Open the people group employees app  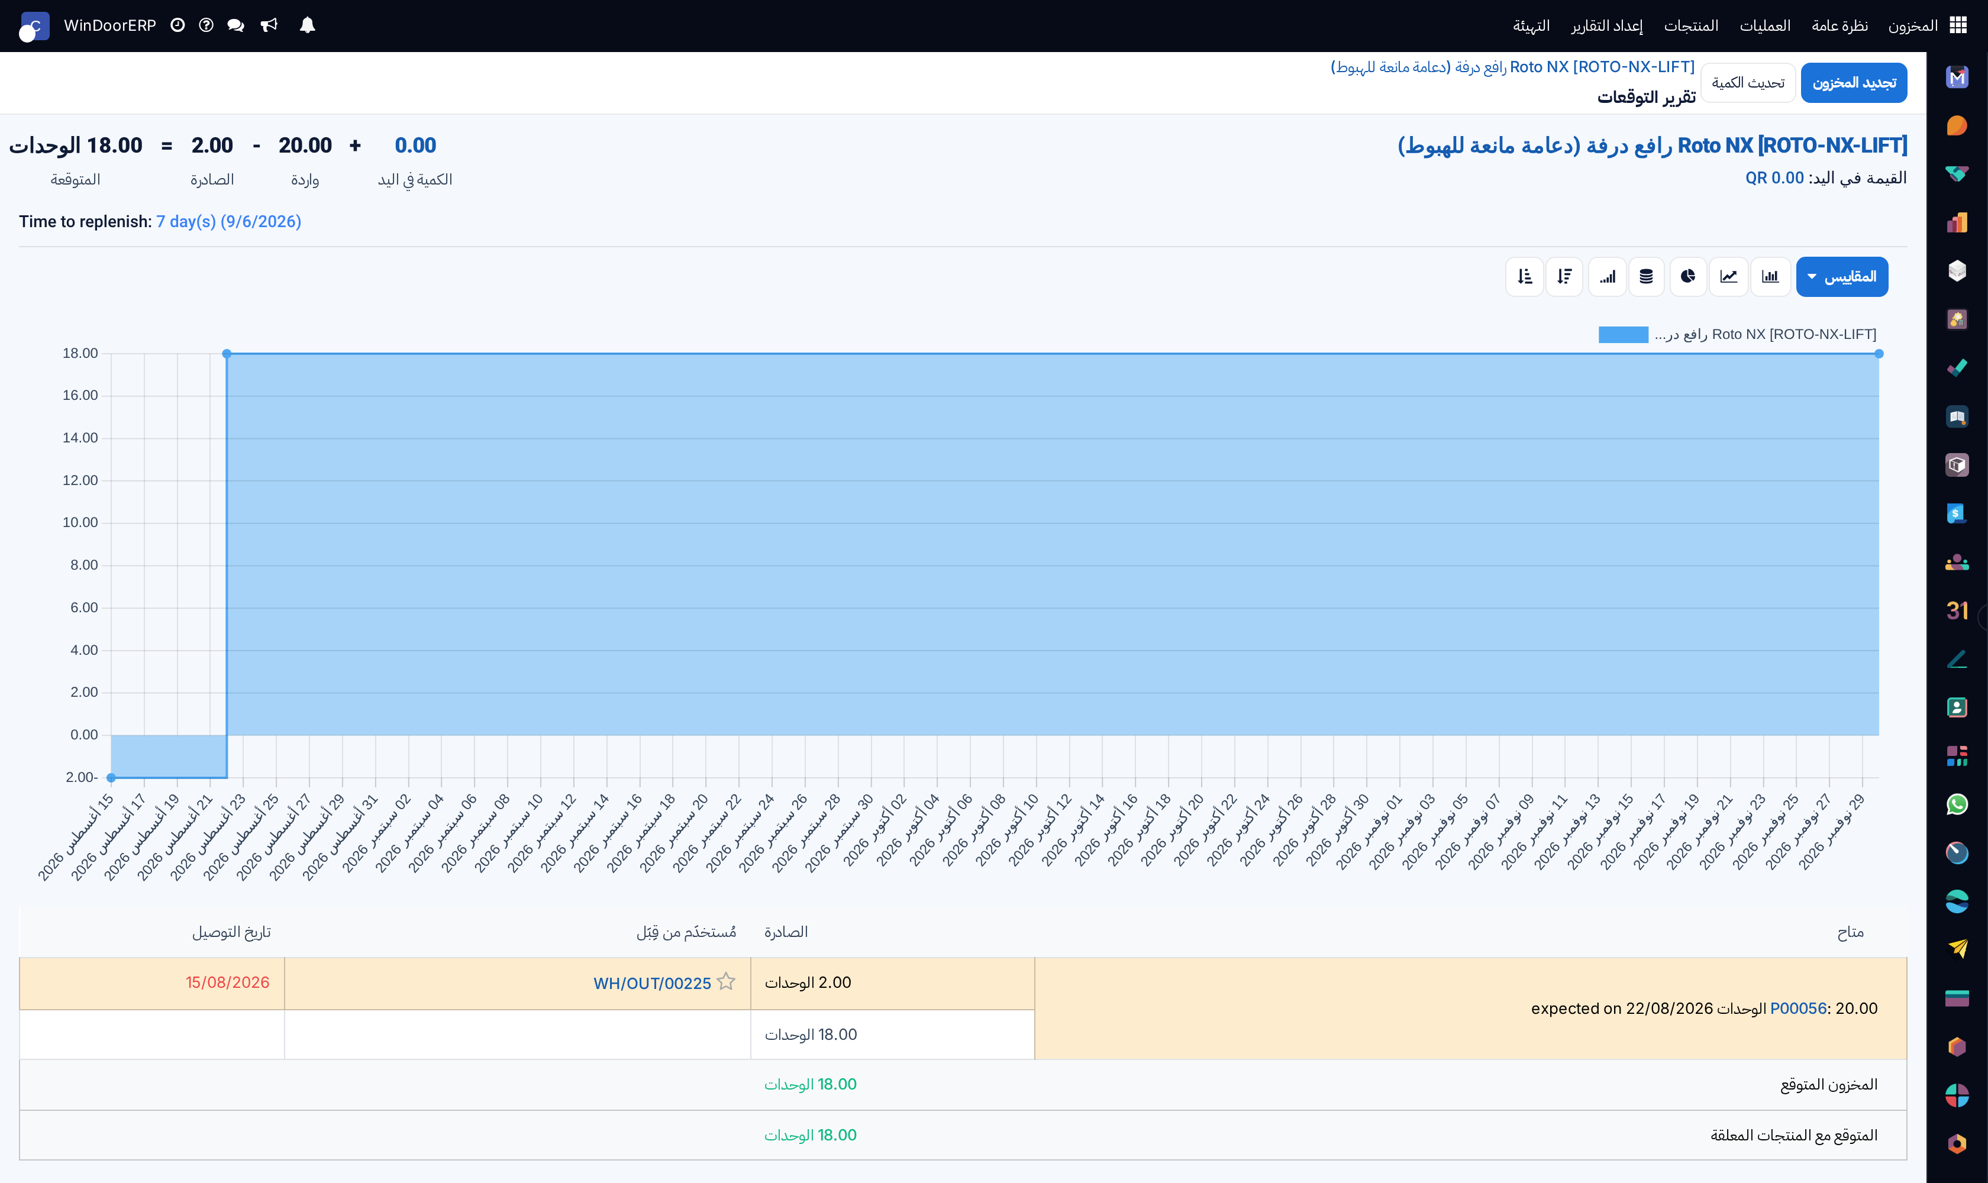pyautogui.click(x=1956, y=562)
